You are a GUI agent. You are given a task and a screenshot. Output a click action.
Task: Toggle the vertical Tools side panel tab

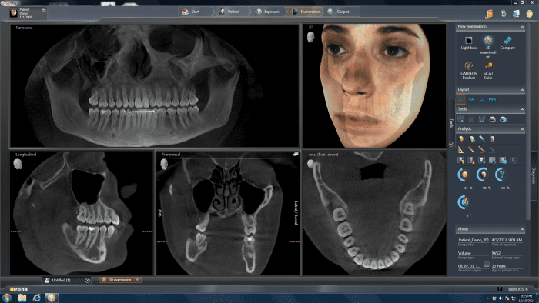[451, 124]
